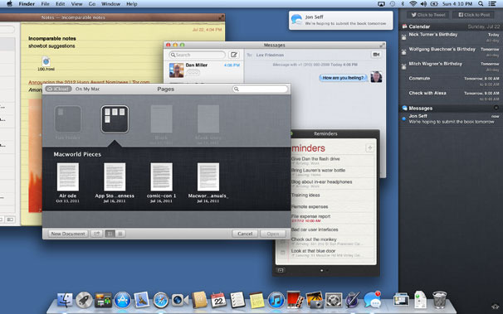
Task: Click the 100.html attachment in Notes
Action: [x=46, y=64]
